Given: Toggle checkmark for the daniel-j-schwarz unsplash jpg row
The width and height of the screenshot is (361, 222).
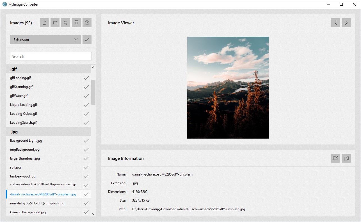Looking at the screenshot, I should (86, 194).
